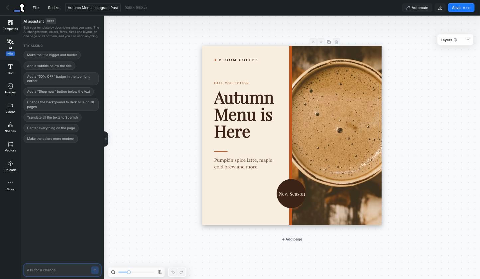This screenshot has width=480, height=279.
Task: Click the Automate button
Action: point(417,8)
